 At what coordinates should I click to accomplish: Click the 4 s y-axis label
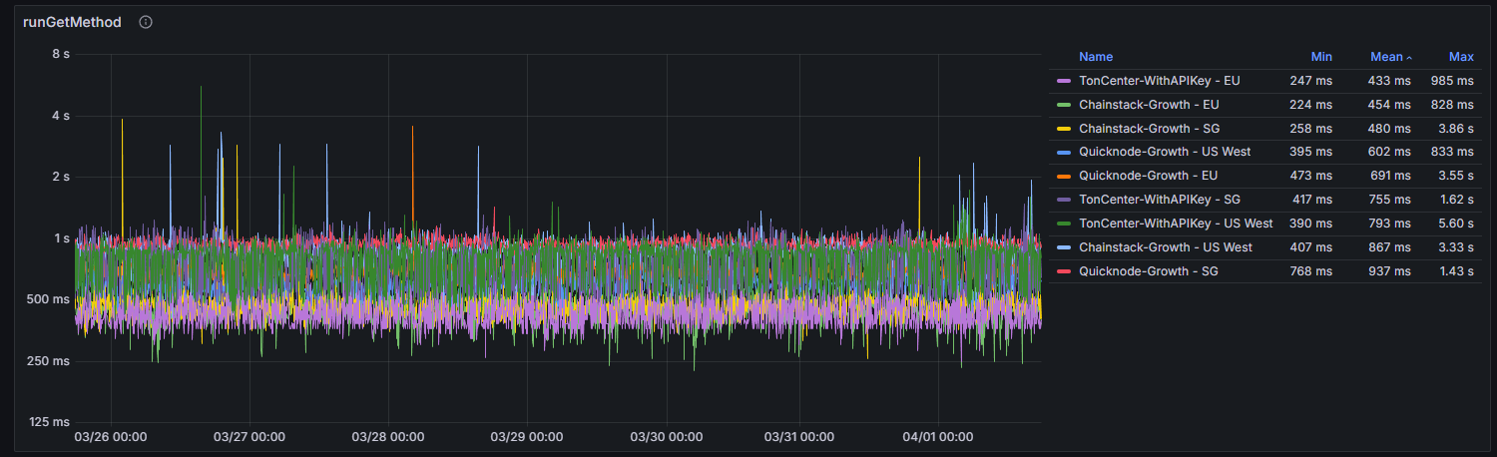(x=61, y=116)
